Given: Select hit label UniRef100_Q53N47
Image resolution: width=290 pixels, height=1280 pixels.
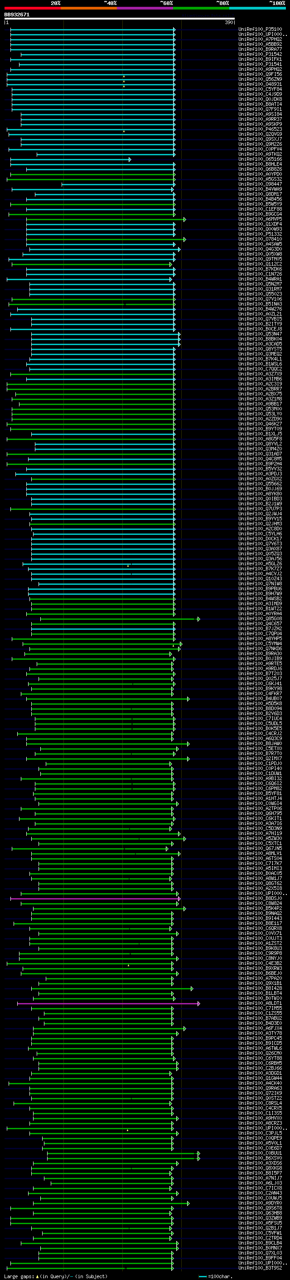Looking at the screenshot, I should coord(260,334).
